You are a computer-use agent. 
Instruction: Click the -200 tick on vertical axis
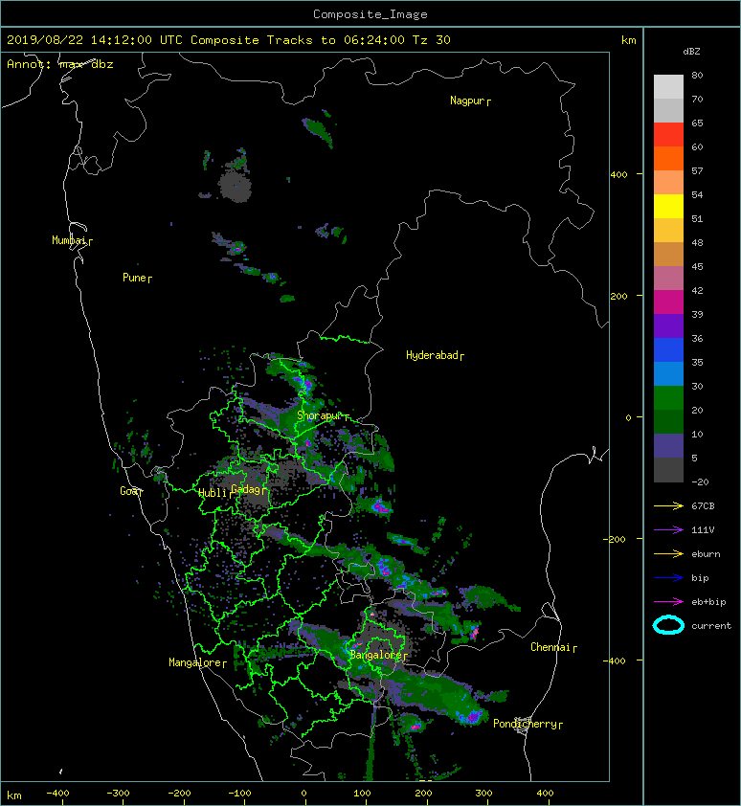(616, 539)
